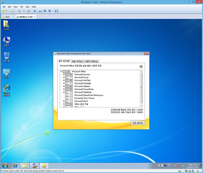
Task: Take a snapshot of this virtual machine
Action: [19, 11]
